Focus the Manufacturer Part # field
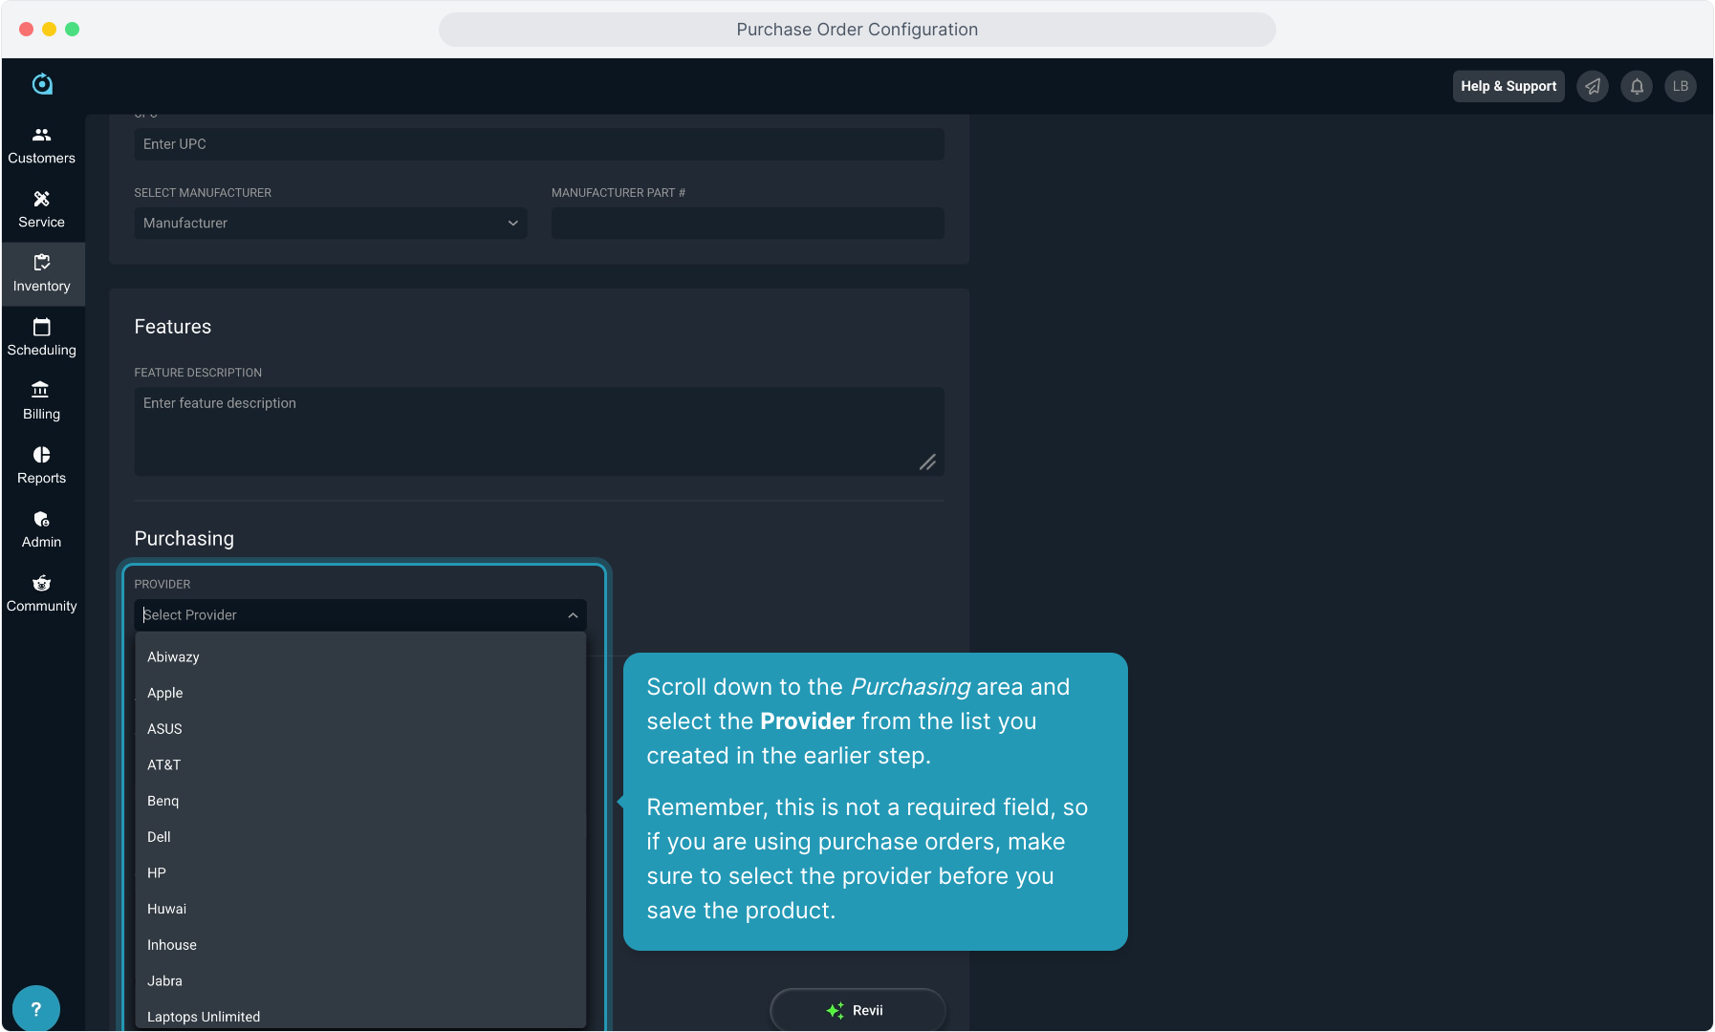 coord(748,224)
